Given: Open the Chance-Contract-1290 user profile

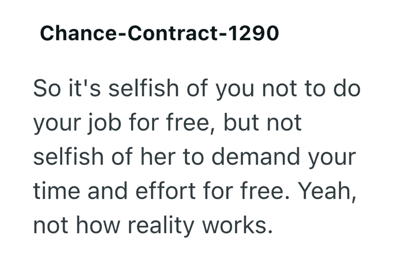Looking at the screenshot, I should click(x=159, y=33).
